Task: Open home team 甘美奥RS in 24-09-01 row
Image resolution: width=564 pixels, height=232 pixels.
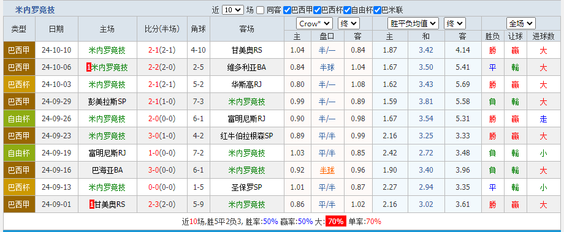Action: 110,204
